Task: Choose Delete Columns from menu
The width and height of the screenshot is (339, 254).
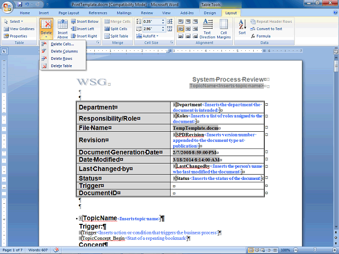Action: (63, 51)
